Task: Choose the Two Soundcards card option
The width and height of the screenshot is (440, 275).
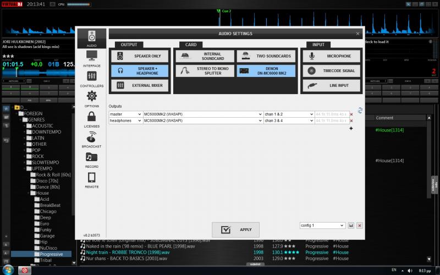Action: (x=266, y=56)
